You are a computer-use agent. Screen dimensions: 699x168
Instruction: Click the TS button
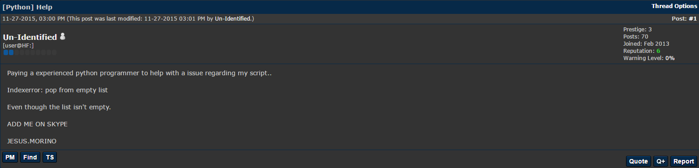(50, 157)
